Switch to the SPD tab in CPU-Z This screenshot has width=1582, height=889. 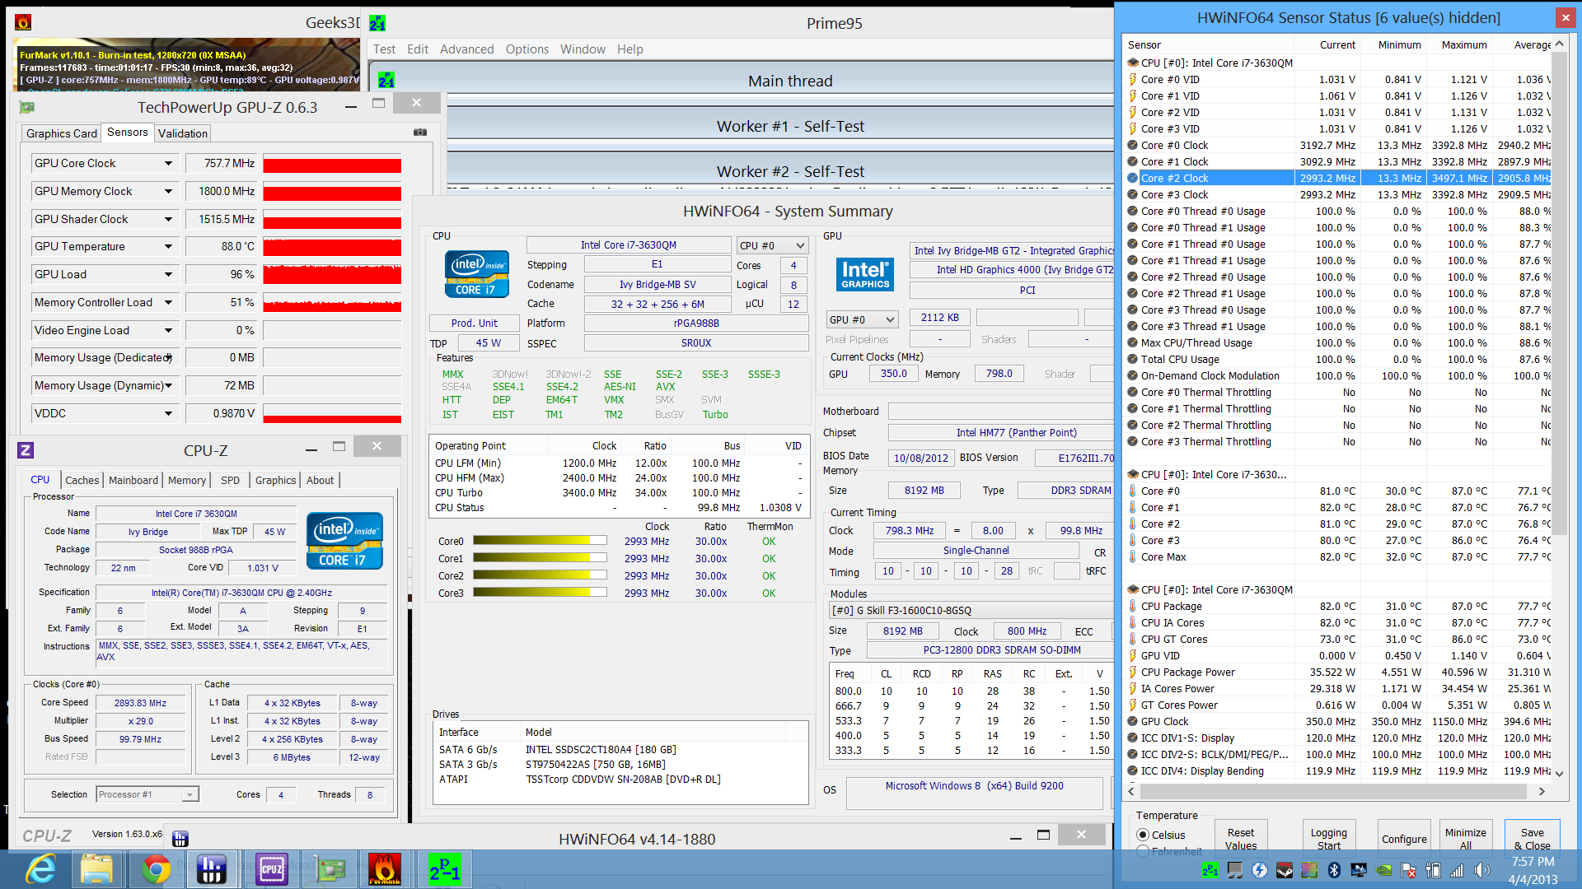(231, 480)
